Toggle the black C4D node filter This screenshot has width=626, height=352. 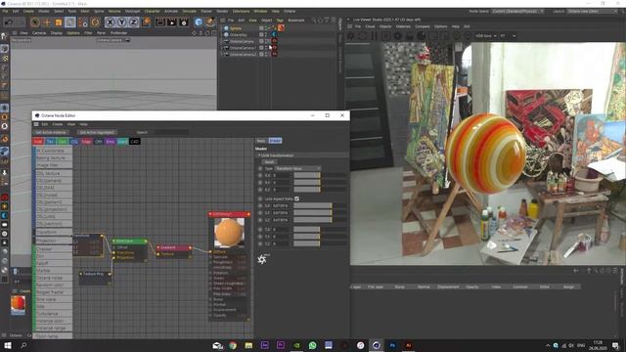[135, 141]
